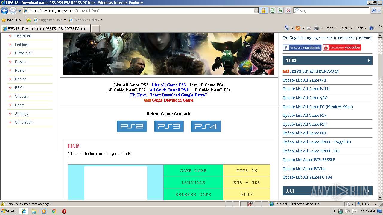Expand the address bar autocomplete dropdown

point(256,11)
